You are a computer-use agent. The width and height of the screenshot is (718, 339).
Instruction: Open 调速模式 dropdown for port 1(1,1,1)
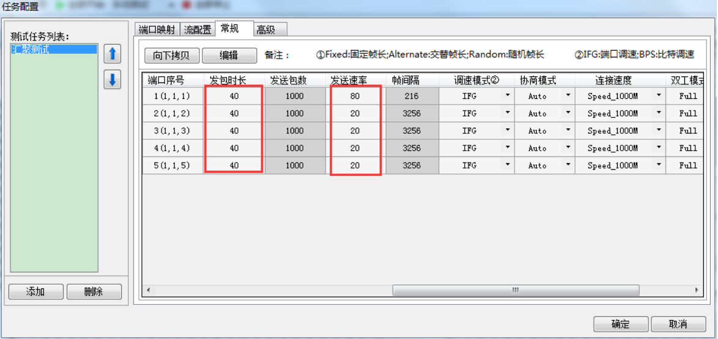point(507,96)
